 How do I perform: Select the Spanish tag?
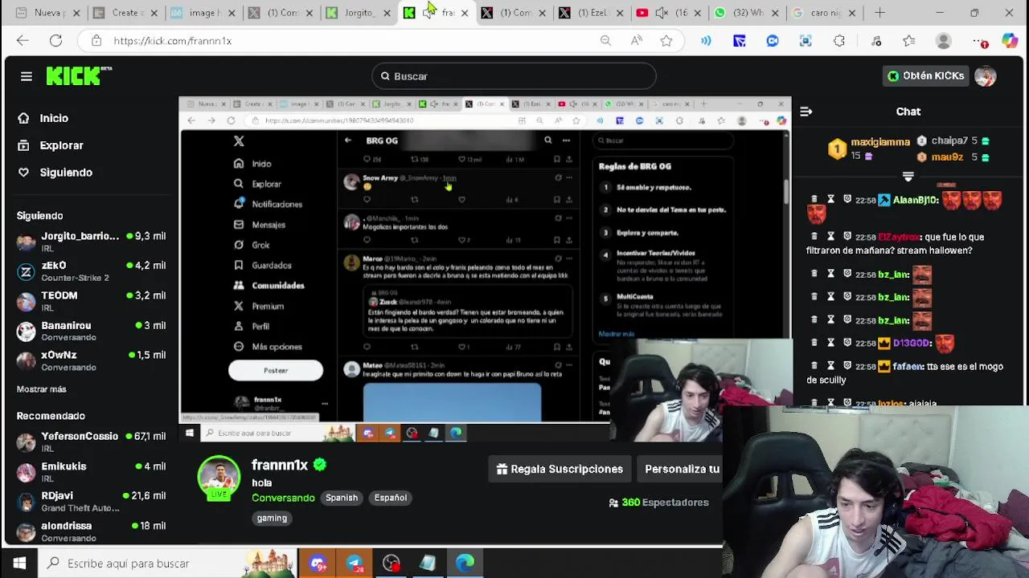click(342, 498)
